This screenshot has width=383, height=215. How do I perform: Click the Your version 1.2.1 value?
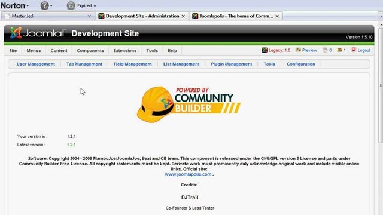[x=71, y=137]
